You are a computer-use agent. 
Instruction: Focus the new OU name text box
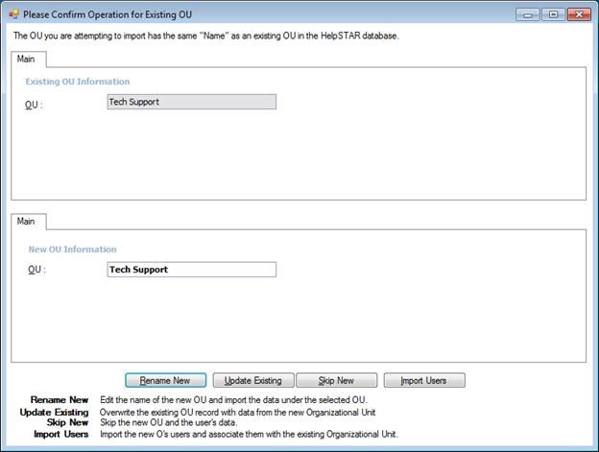click(x=191, y=270)
